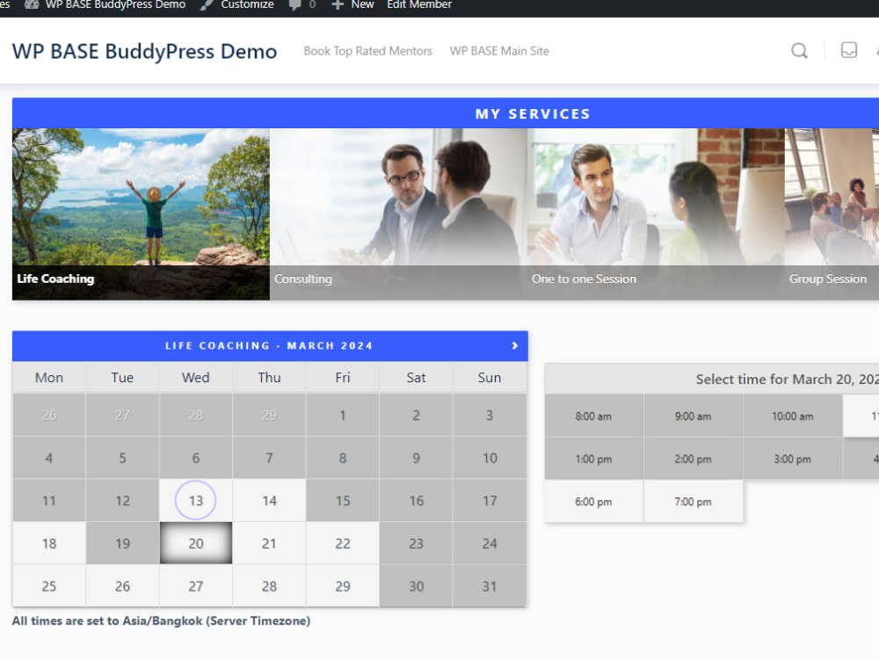Click the plus New icon in admin bar
Screen dimensions: 879x659
(338, 4)
